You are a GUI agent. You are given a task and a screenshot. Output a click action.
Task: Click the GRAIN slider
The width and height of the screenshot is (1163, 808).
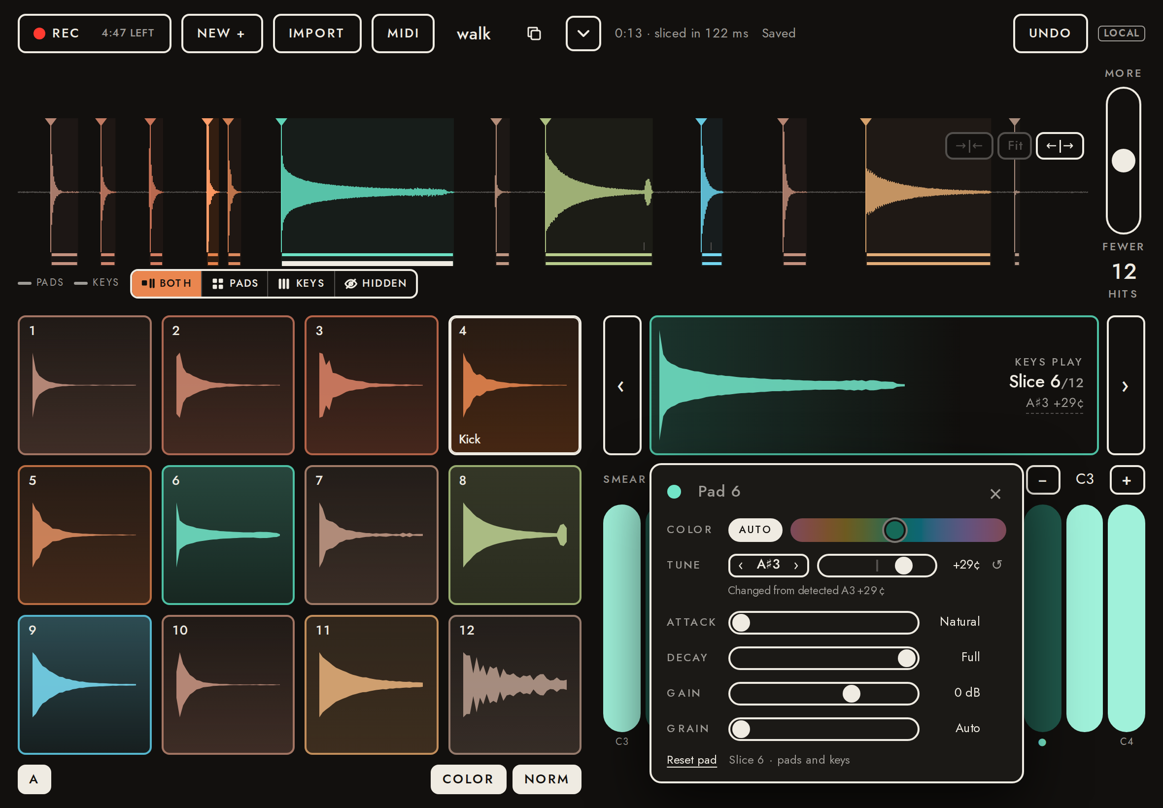[x=823, y=729]
